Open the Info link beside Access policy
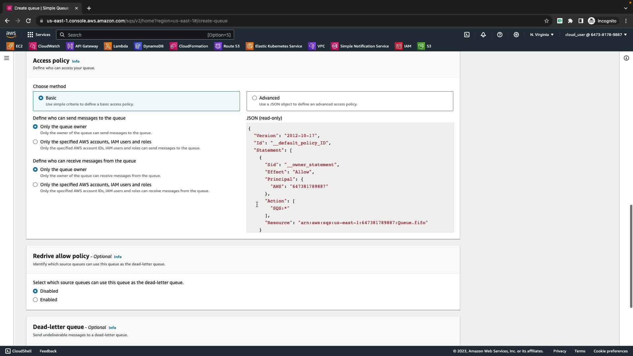Screen dimensions: 633x356 pyautogui.click(x=75, y=61)
